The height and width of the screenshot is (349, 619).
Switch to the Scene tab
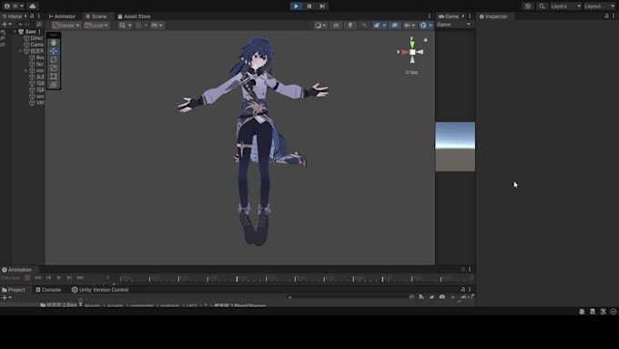(x=96, y=16)
